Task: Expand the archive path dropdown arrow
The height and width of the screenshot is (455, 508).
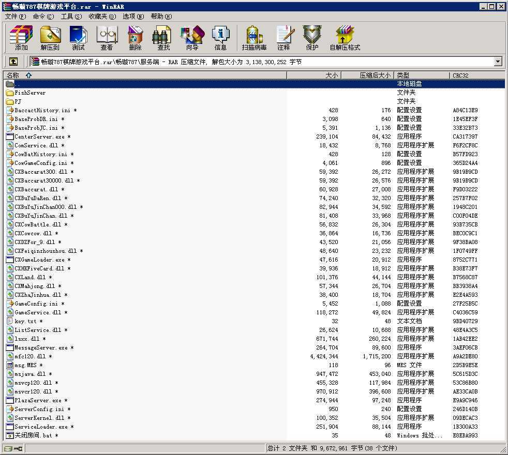Action: point(498,62)
